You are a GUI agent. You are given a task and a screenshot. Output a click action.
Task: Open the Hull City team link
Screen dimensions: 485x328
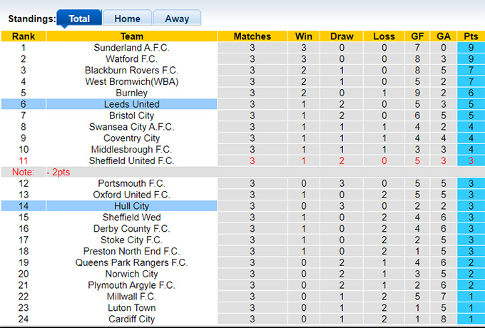(132, 206)
